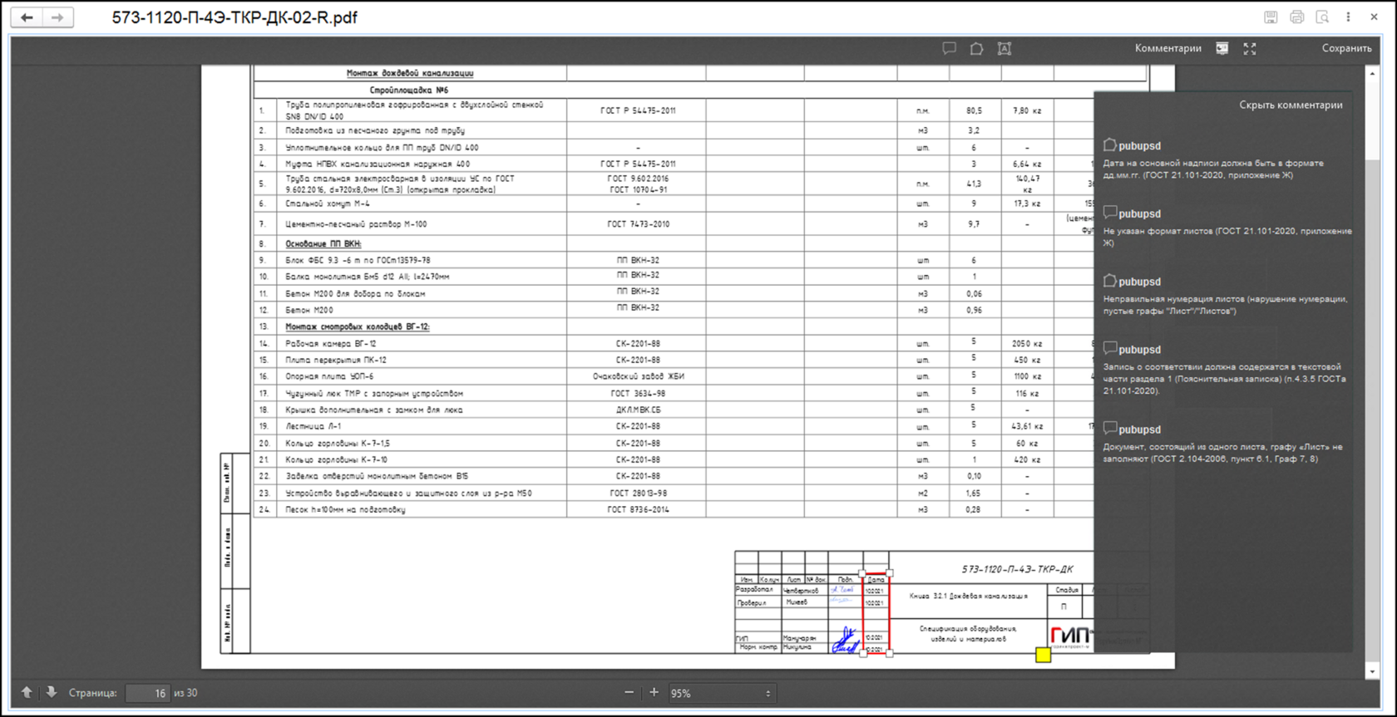Go to the previous page arrow

[x=27, y=692]
